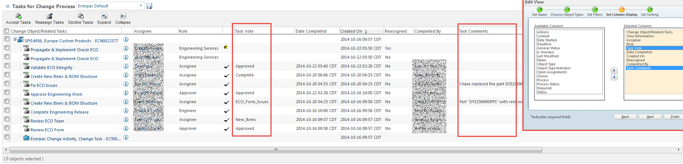
Task: Click the Accept Tasks toolbar icon
Action: [x=18, y=16]
